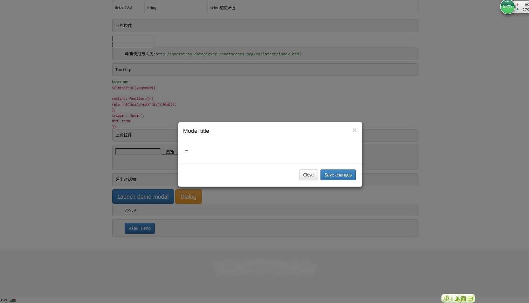The image size is (529, 303).
Task: Click the Launch demo modal button
Action: click(143, 196)
